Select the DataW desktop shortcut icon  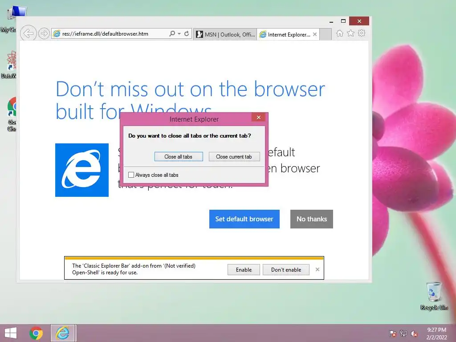pyautogui.click(x=9, y=65)
